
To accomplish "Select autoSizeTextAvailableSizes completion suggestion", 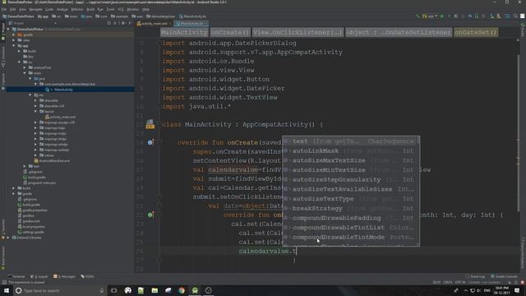I will 351,189.
